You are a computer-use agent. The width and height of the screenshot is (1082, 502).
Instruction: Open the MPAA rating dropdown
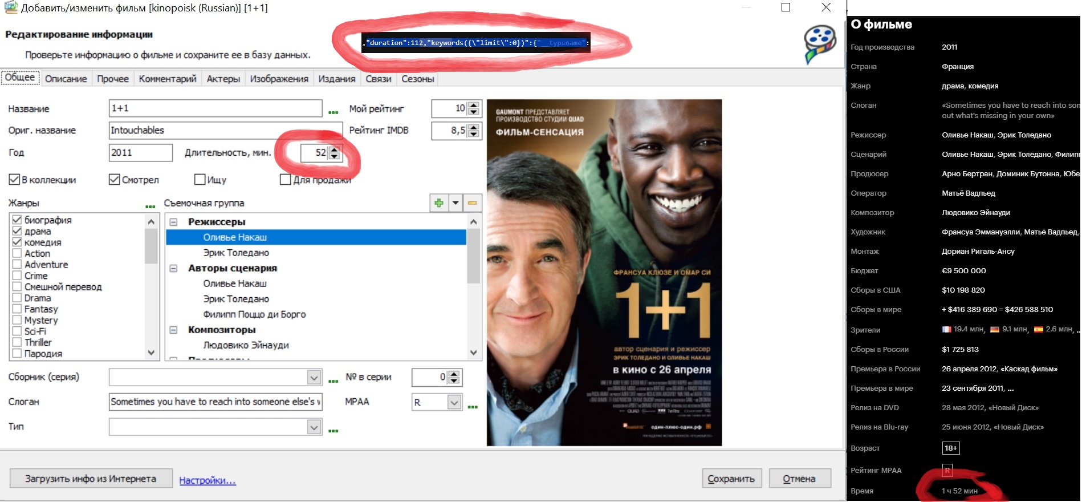(x=454, y=402)
